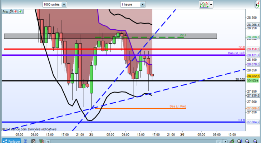This screenshot has width=261, height=143.
Task: Click the 28 022,5 current price tag
Action: pyautogui.click(x=253, y=76)
